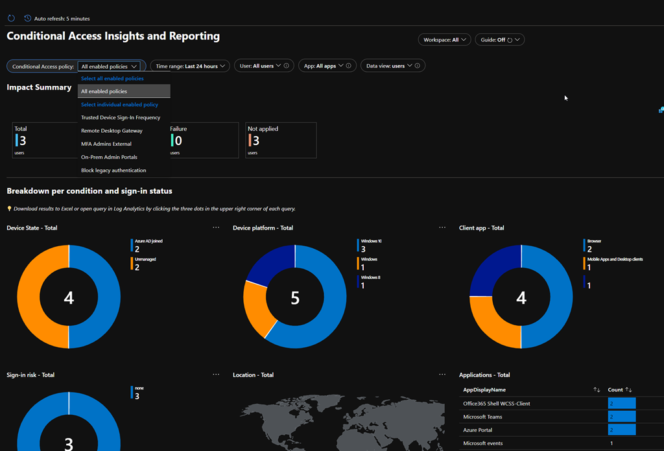This screenshot has width=664, height=451.
Task: Open the Time range: Last 24 hours dropdown
Action: click(x=190, y=66)
